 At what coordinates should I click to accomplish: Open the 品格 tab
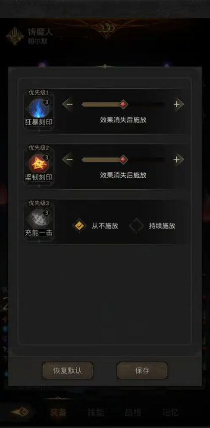(133, 413)
